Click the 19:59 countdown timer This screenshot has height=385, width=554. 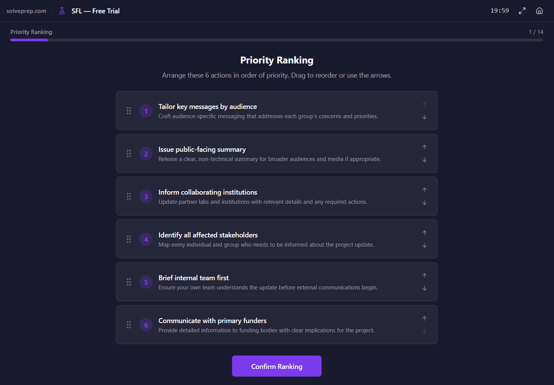click(x=499, y=10)
